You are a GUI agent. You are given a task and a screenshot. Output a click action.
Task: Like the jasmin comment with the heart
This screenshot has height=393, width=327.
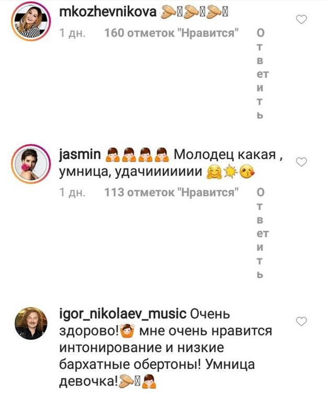point(301,162)
